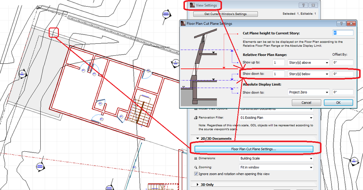This screenshot has width=363, height=190.
Task: Open the Story(s) below dropdown
Action: click(308, 74)
